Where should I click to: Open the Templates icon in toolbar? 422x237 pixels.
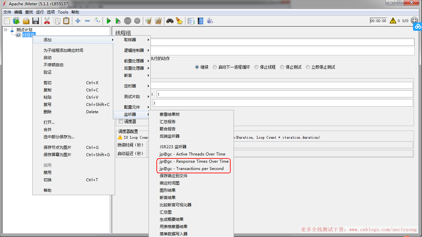click(x=16, y=21)
